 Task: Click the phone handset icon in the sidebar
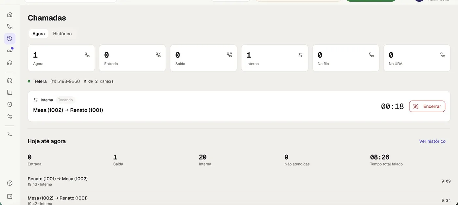click(10, 27)
